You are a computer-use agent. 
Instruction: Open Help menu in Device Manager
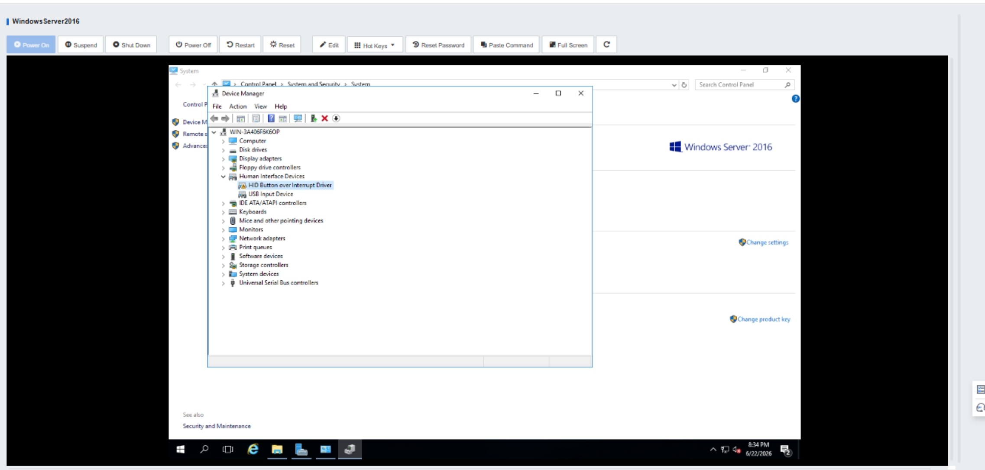[281, 106]
